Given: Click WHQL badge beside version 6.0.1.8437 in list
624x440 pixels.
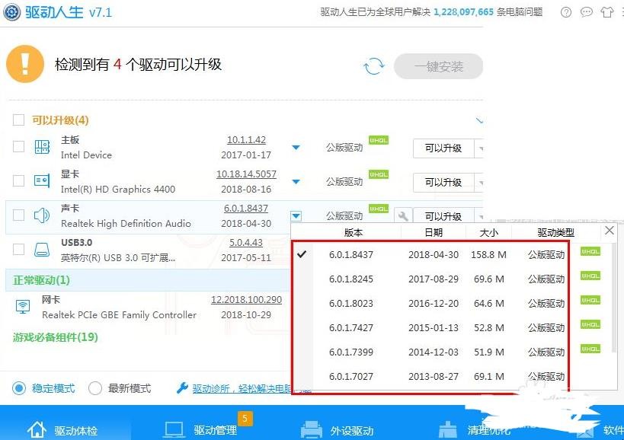Looking at the screenshot, I should tap(590, 252).
